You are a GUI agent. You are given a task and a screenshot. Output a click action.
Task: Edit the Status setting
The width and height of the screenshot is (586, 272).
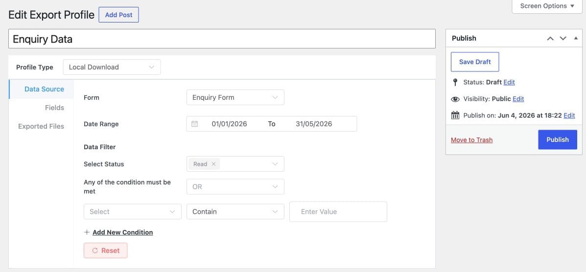click(509, 82)
